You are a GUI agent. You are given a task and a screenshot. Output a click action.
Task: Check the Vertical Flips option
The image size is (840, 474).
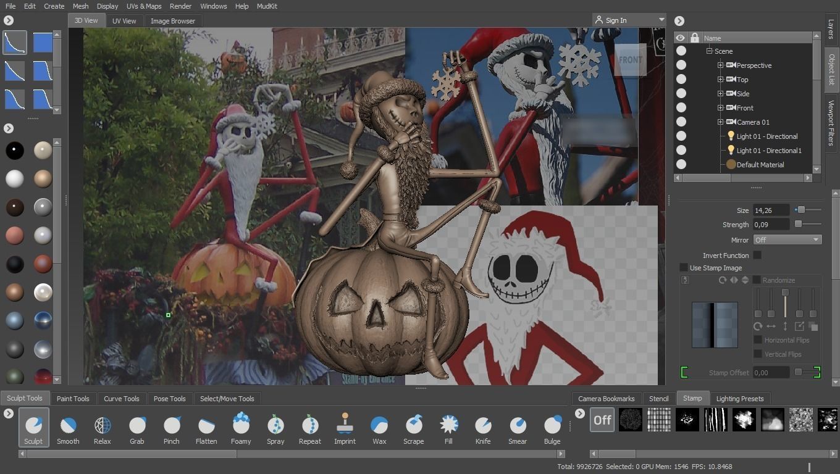tap(758, 354)
